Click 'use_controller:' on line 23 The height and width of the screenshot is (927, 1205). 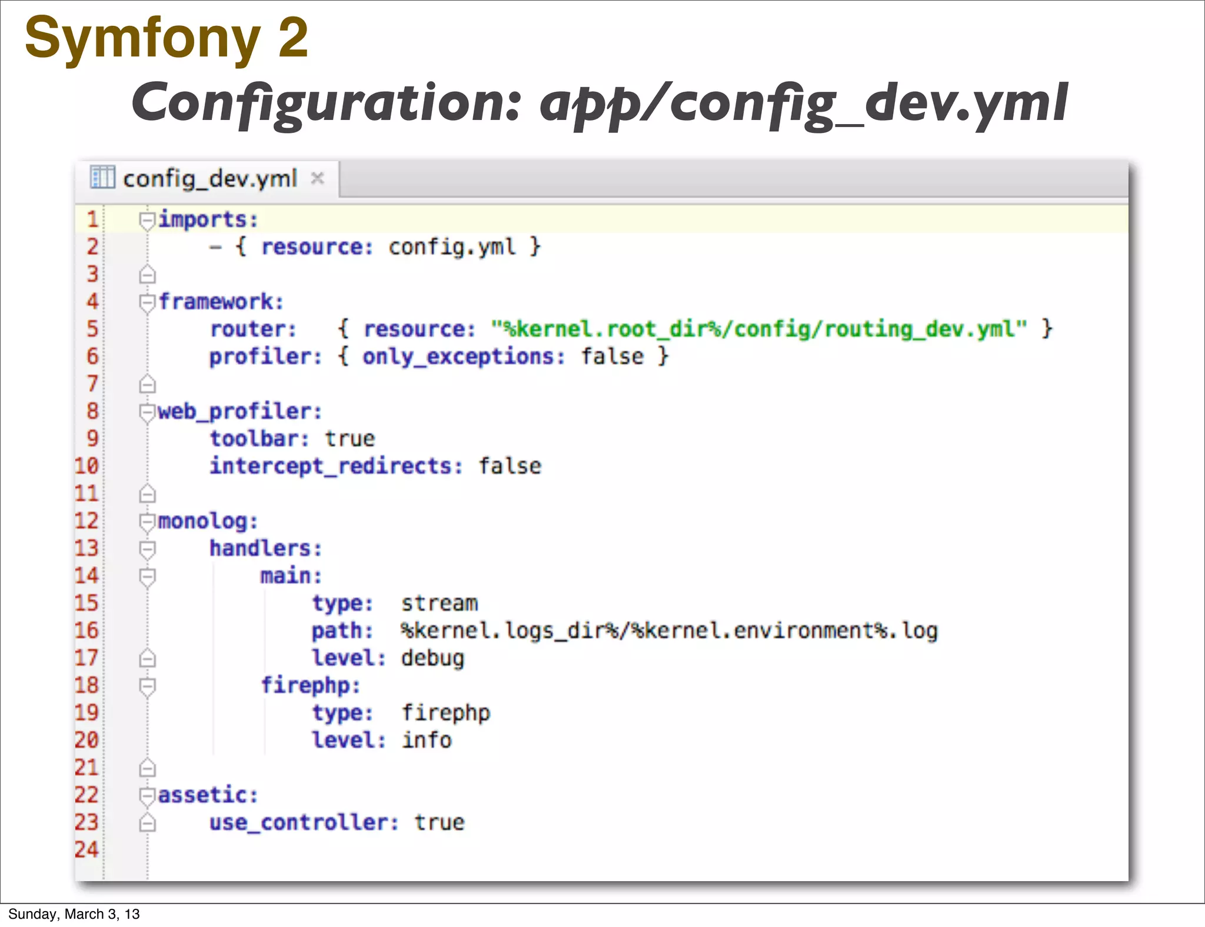pos(304,822)
